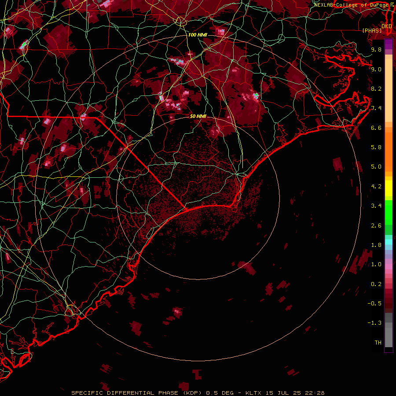Click the 6.6 value on the color scale
Viewport: 396px width, 396px height.
(376, 128)
